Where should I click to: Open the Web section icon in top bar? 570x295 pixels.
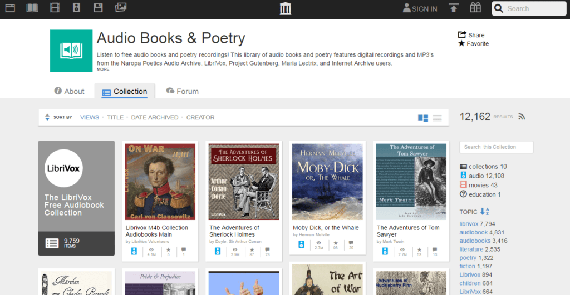[10, 8]
